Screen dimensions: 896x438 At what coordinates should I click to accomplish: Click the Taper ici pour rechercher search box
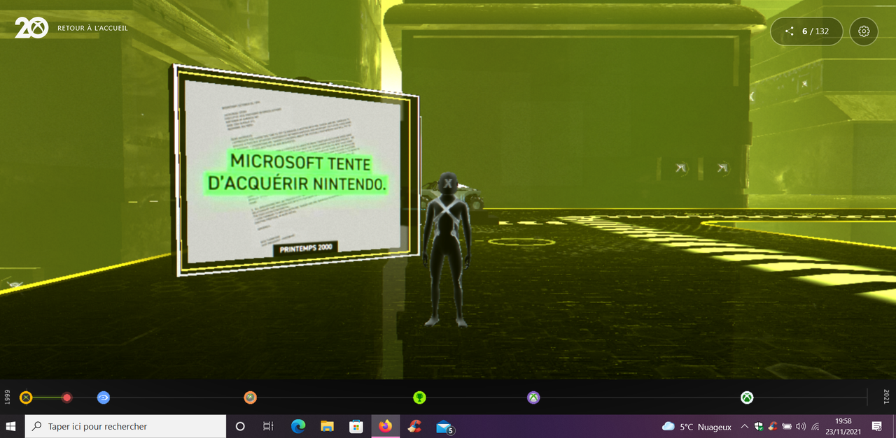tap(125, 426)
